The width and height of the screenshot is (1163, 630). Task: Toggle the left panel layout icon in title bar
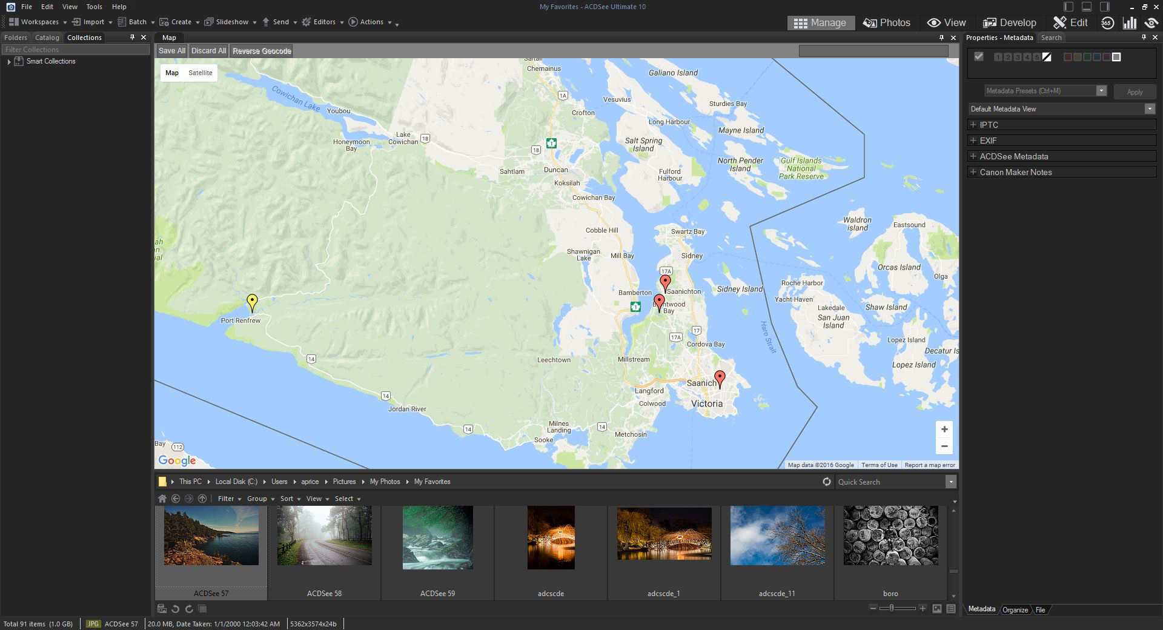1069,7
